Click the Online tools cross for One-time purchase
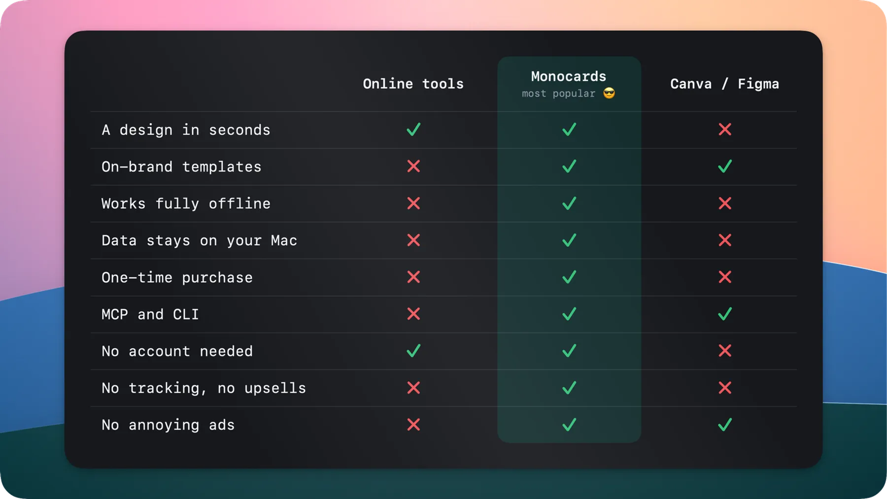887x499 pixels. click(x=413, y=277)
